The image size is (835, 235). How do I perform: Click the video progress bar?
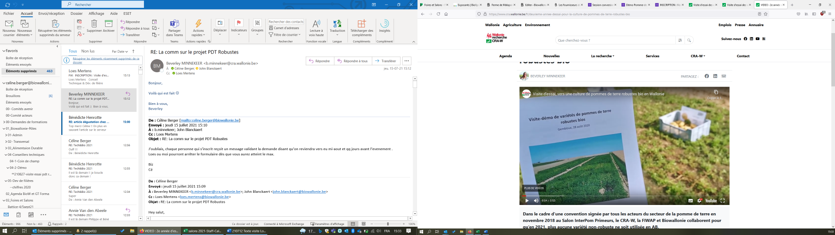point(624,196)
